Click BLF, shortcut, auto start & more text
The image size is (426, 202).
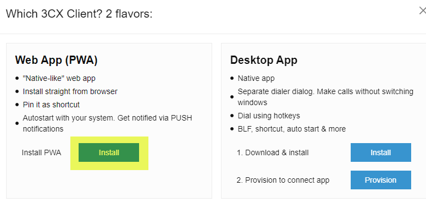point(292,129)
